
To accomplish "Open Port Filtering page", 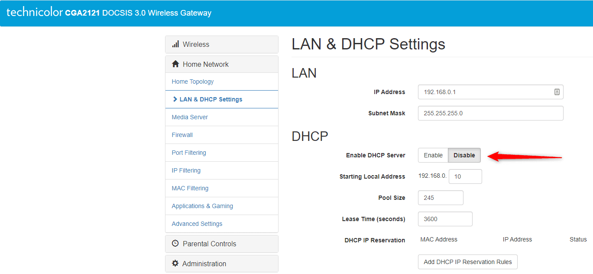I will point(222,153).
